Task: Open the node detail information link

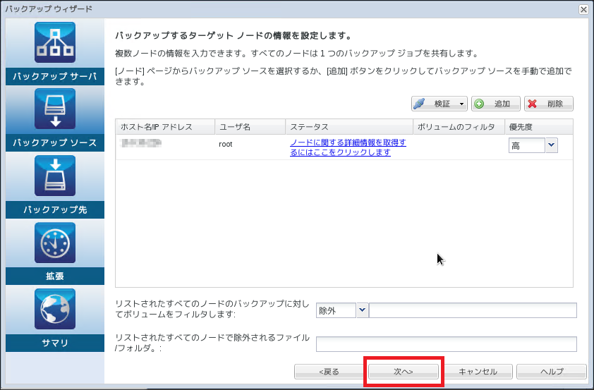Action: 348,147
